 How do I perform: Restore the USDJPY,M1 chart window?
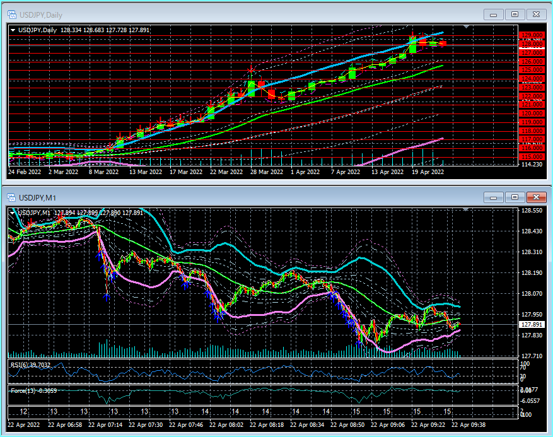(x=515, y=197)
